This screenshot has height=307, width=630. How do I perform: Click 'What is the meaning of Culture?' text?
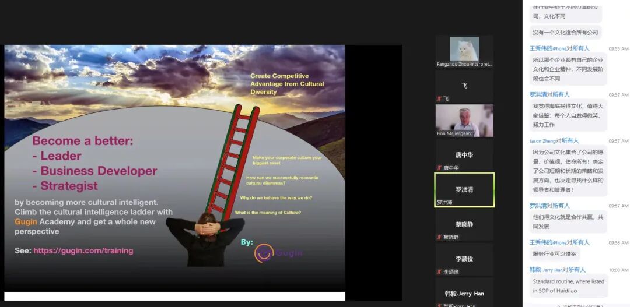coord(268,213)
